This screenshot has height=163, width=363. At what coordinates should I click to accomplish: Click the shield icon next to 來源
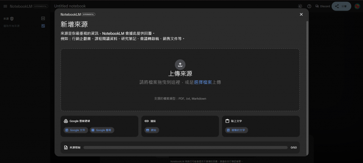tap(12, 19)
